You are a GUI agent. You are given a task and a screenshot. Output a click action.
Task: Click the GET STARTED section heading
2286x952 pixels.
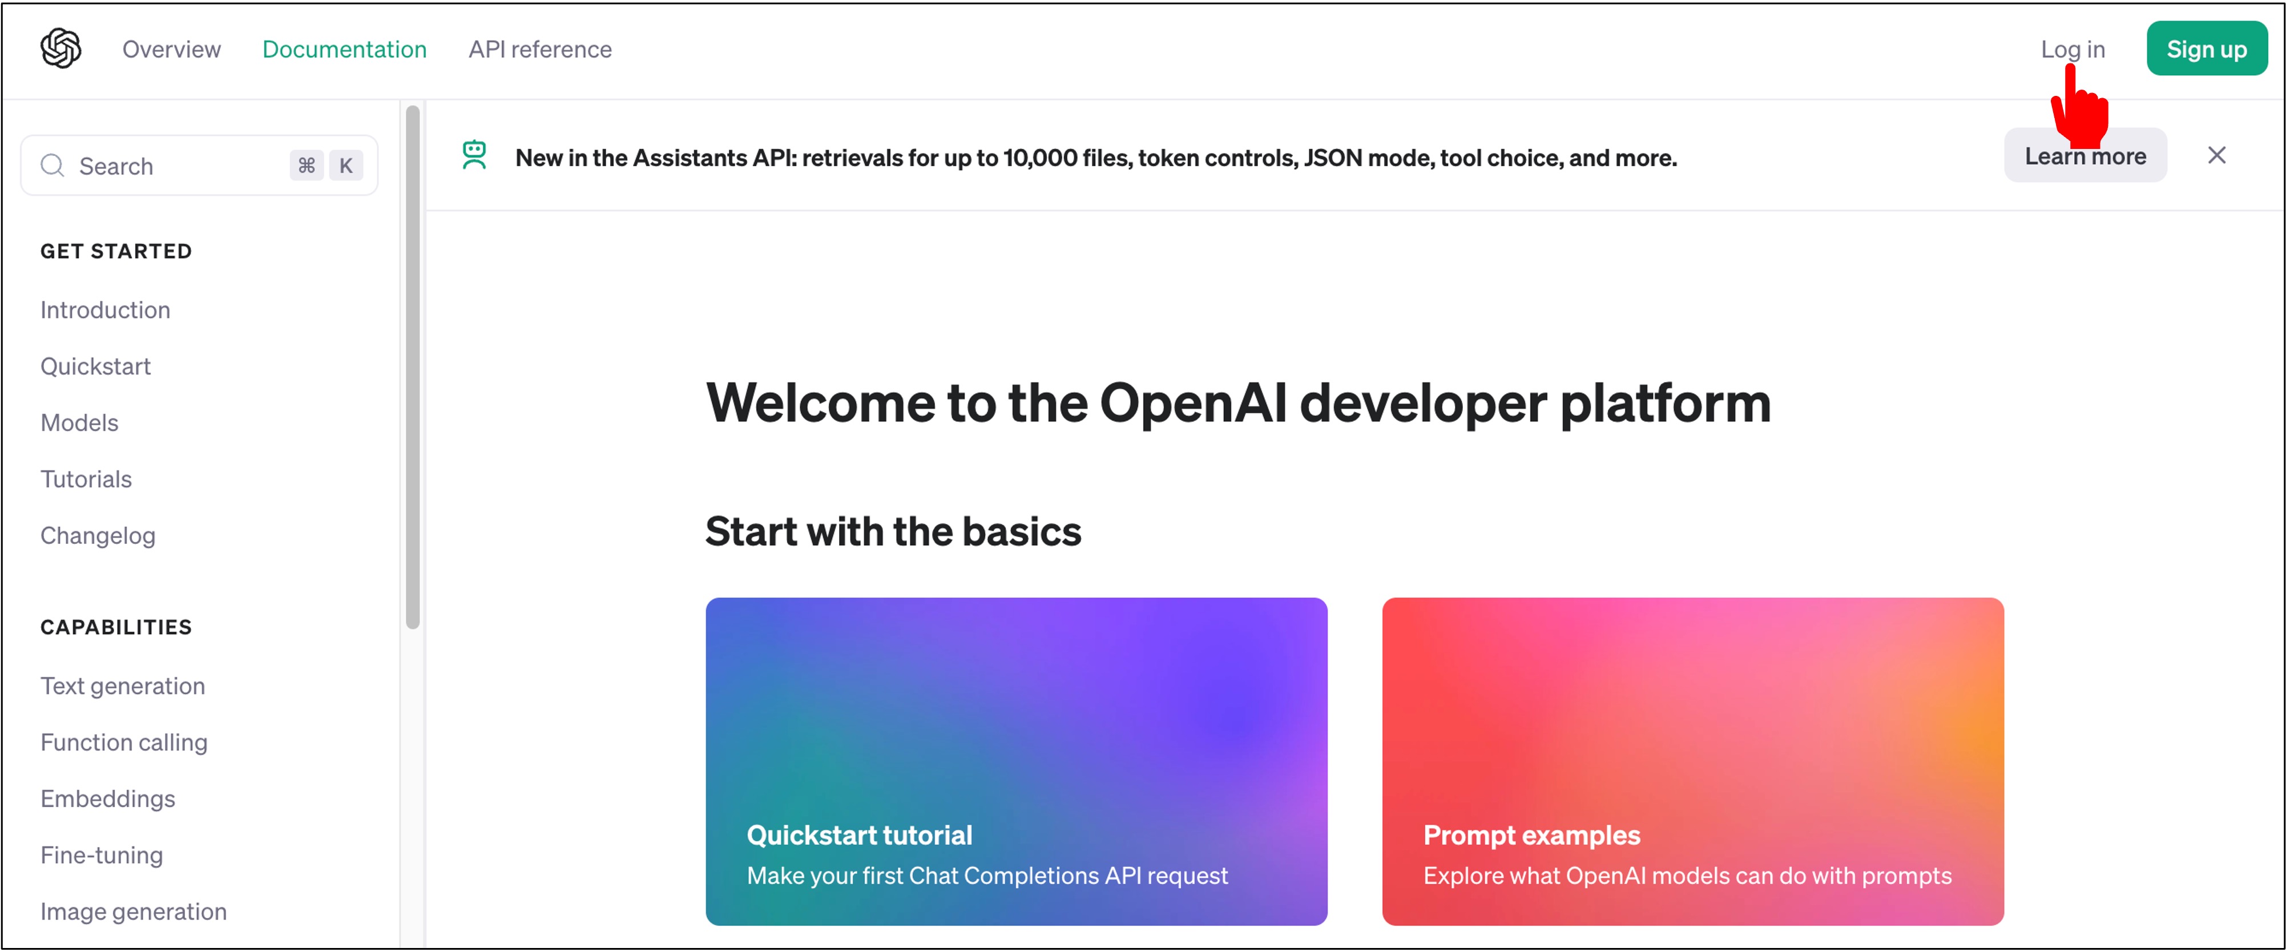pyautogui.click(x=115, y=251)
